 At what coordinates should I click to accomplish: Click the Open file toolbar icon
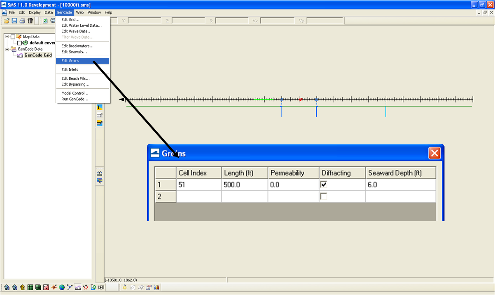7,21
